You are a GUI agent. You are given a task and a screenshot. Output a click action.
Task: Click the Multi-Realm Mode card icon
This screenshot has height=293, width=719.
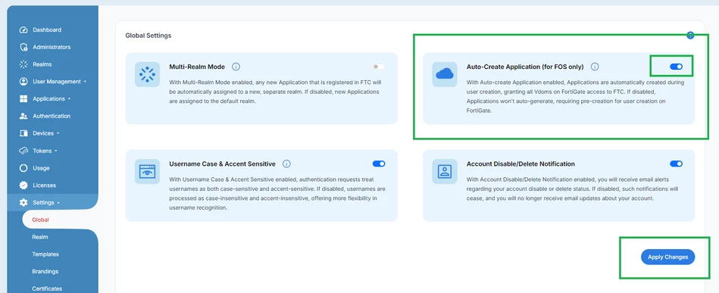147,74
